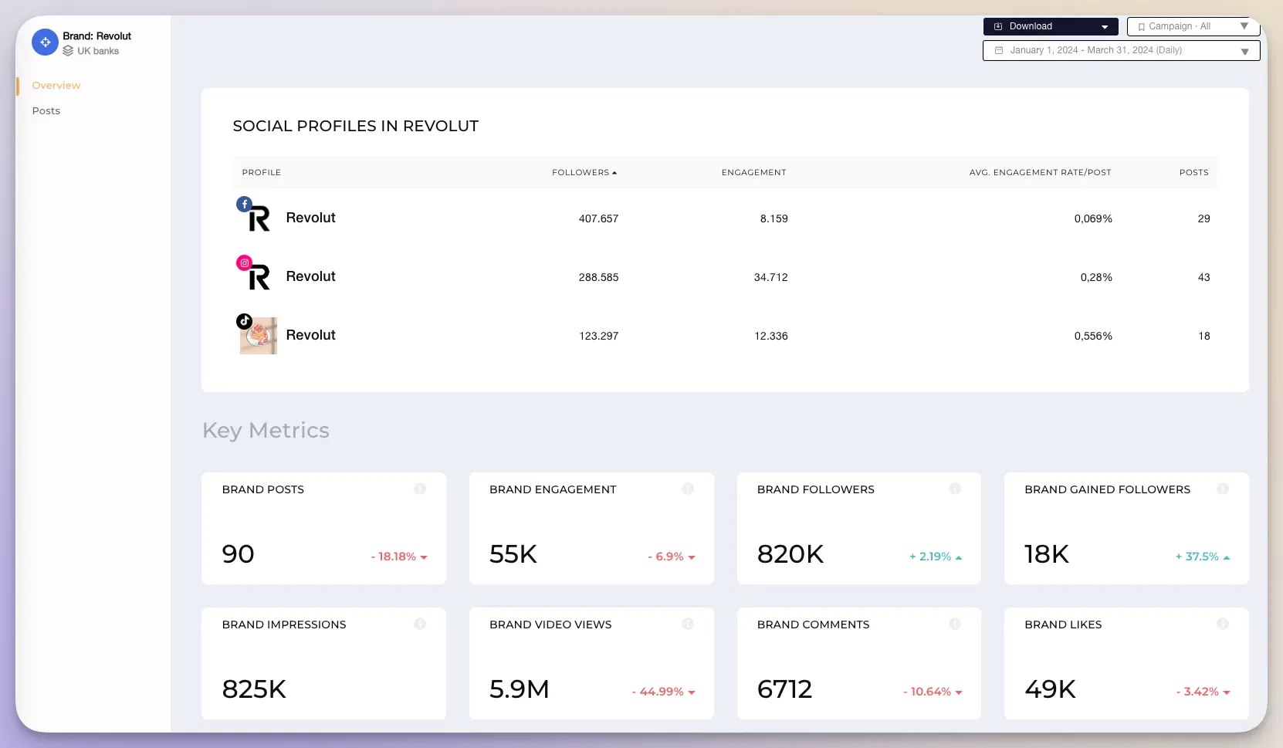Click the TikTok Revolut profile picture
1283x748 pixels.
click(259, 336)
